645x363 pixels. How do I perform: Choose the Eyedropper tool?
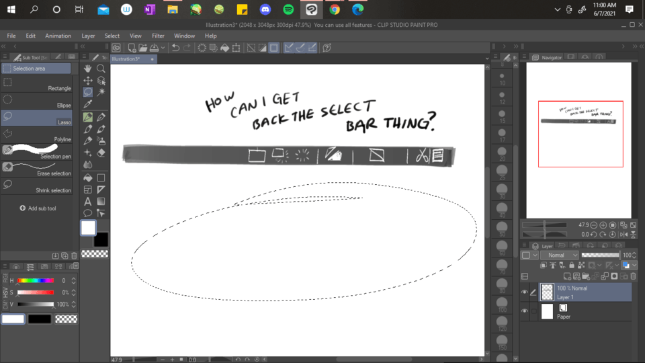coord(88,104)
